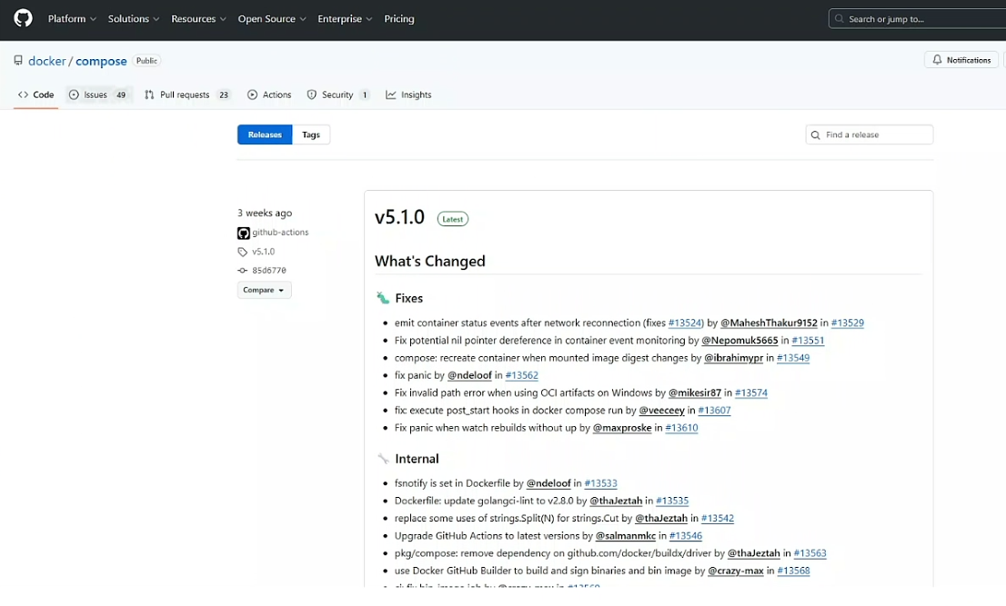Image resolution: width=1006 pixels, height=606 pixels.
Task: Open pull request #13562
Action: (x=521, y=375)
